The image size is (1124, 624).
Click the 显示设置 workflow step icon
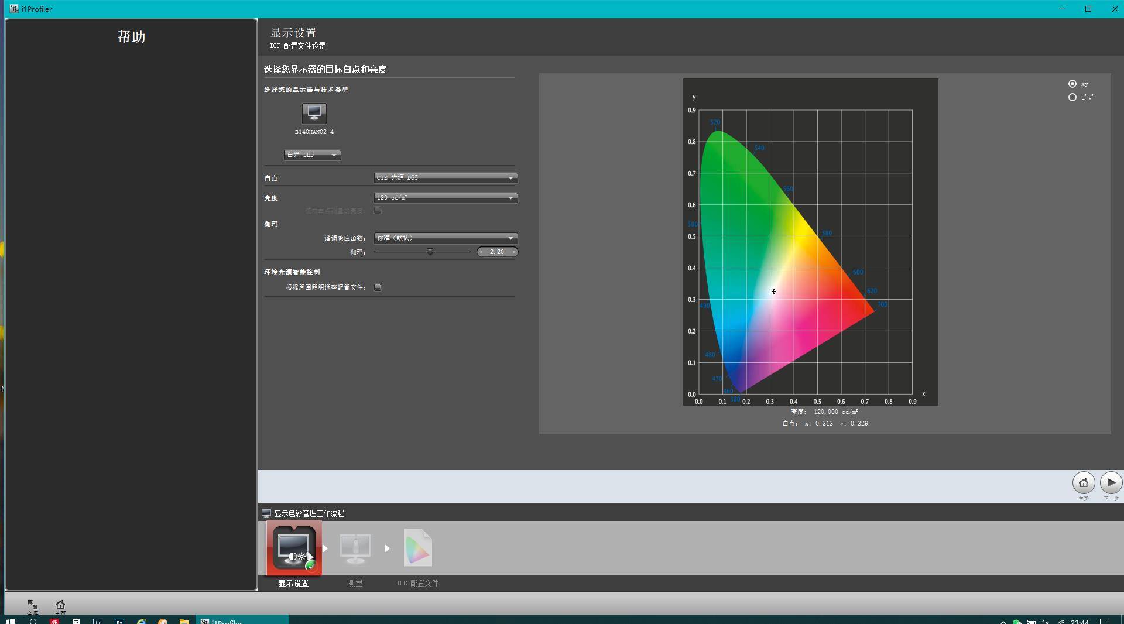click(x=293, y=548)
